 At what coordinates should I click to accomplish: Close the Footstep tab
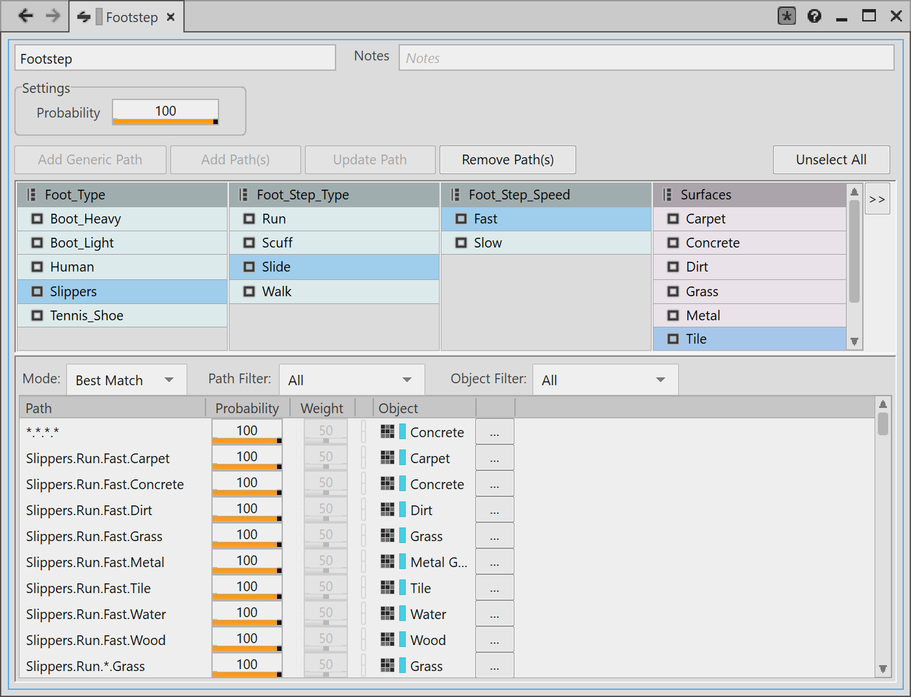(x=171, y=17)
